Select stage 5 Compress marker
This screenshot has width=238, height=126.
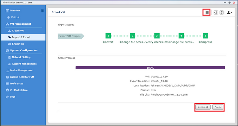(205, 36)
